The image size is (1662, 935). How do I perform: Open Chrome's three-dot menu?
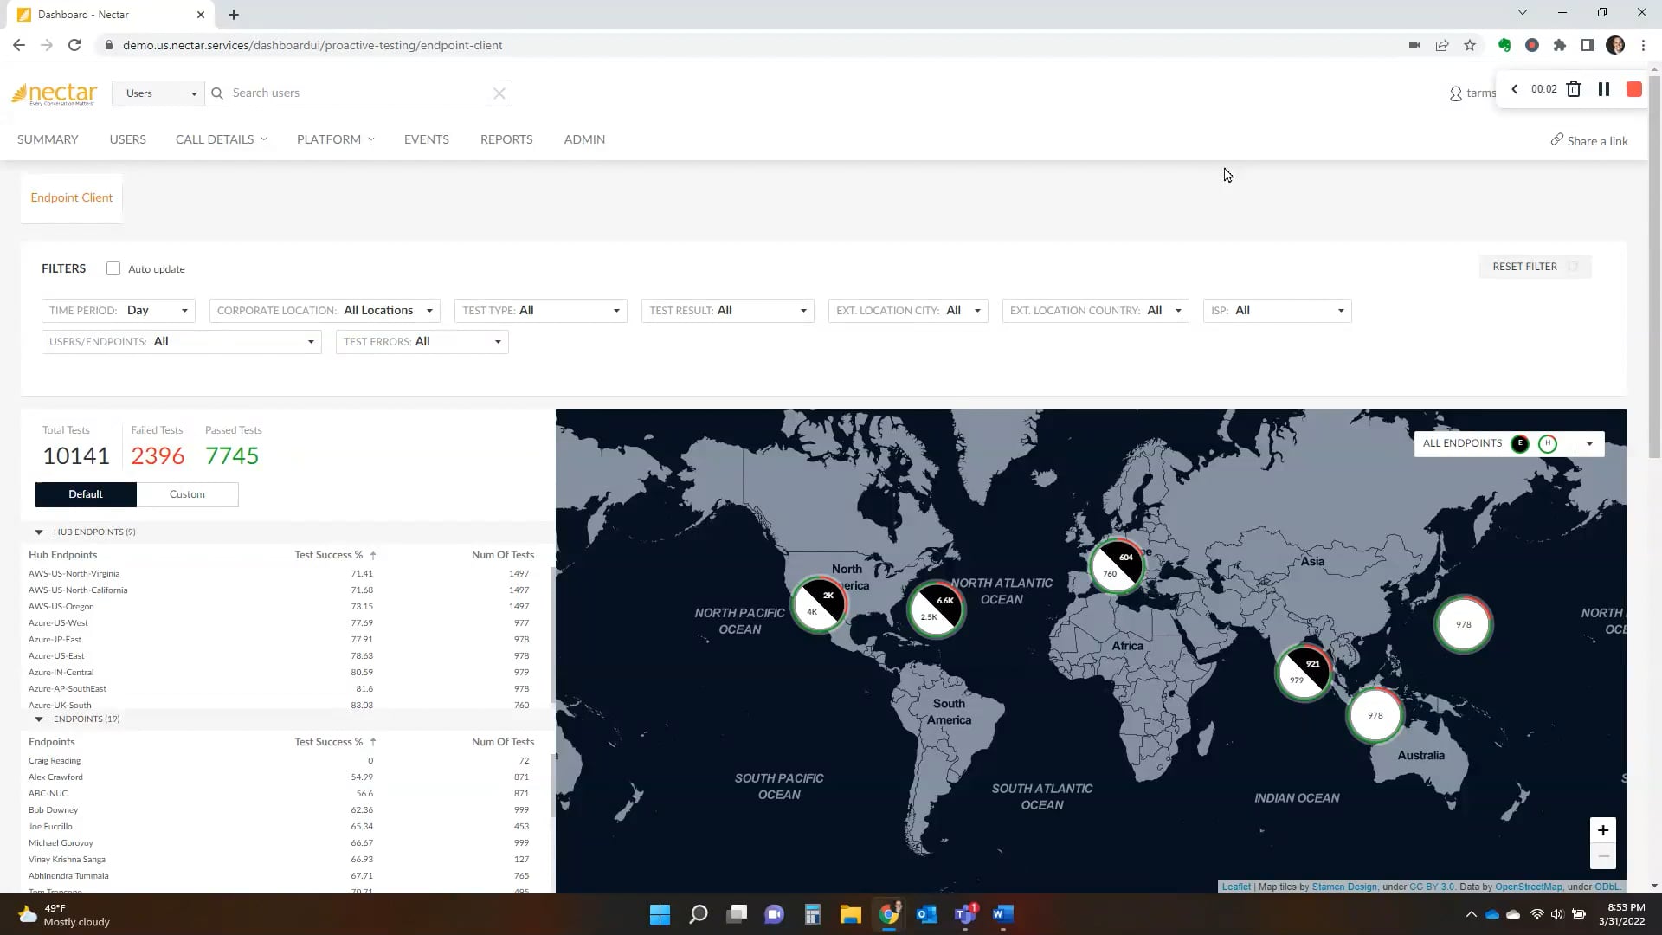tap(1643, 45)
